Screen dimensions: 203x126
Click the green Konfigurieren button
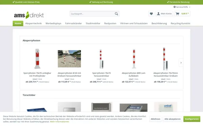[x=192, y=119]
